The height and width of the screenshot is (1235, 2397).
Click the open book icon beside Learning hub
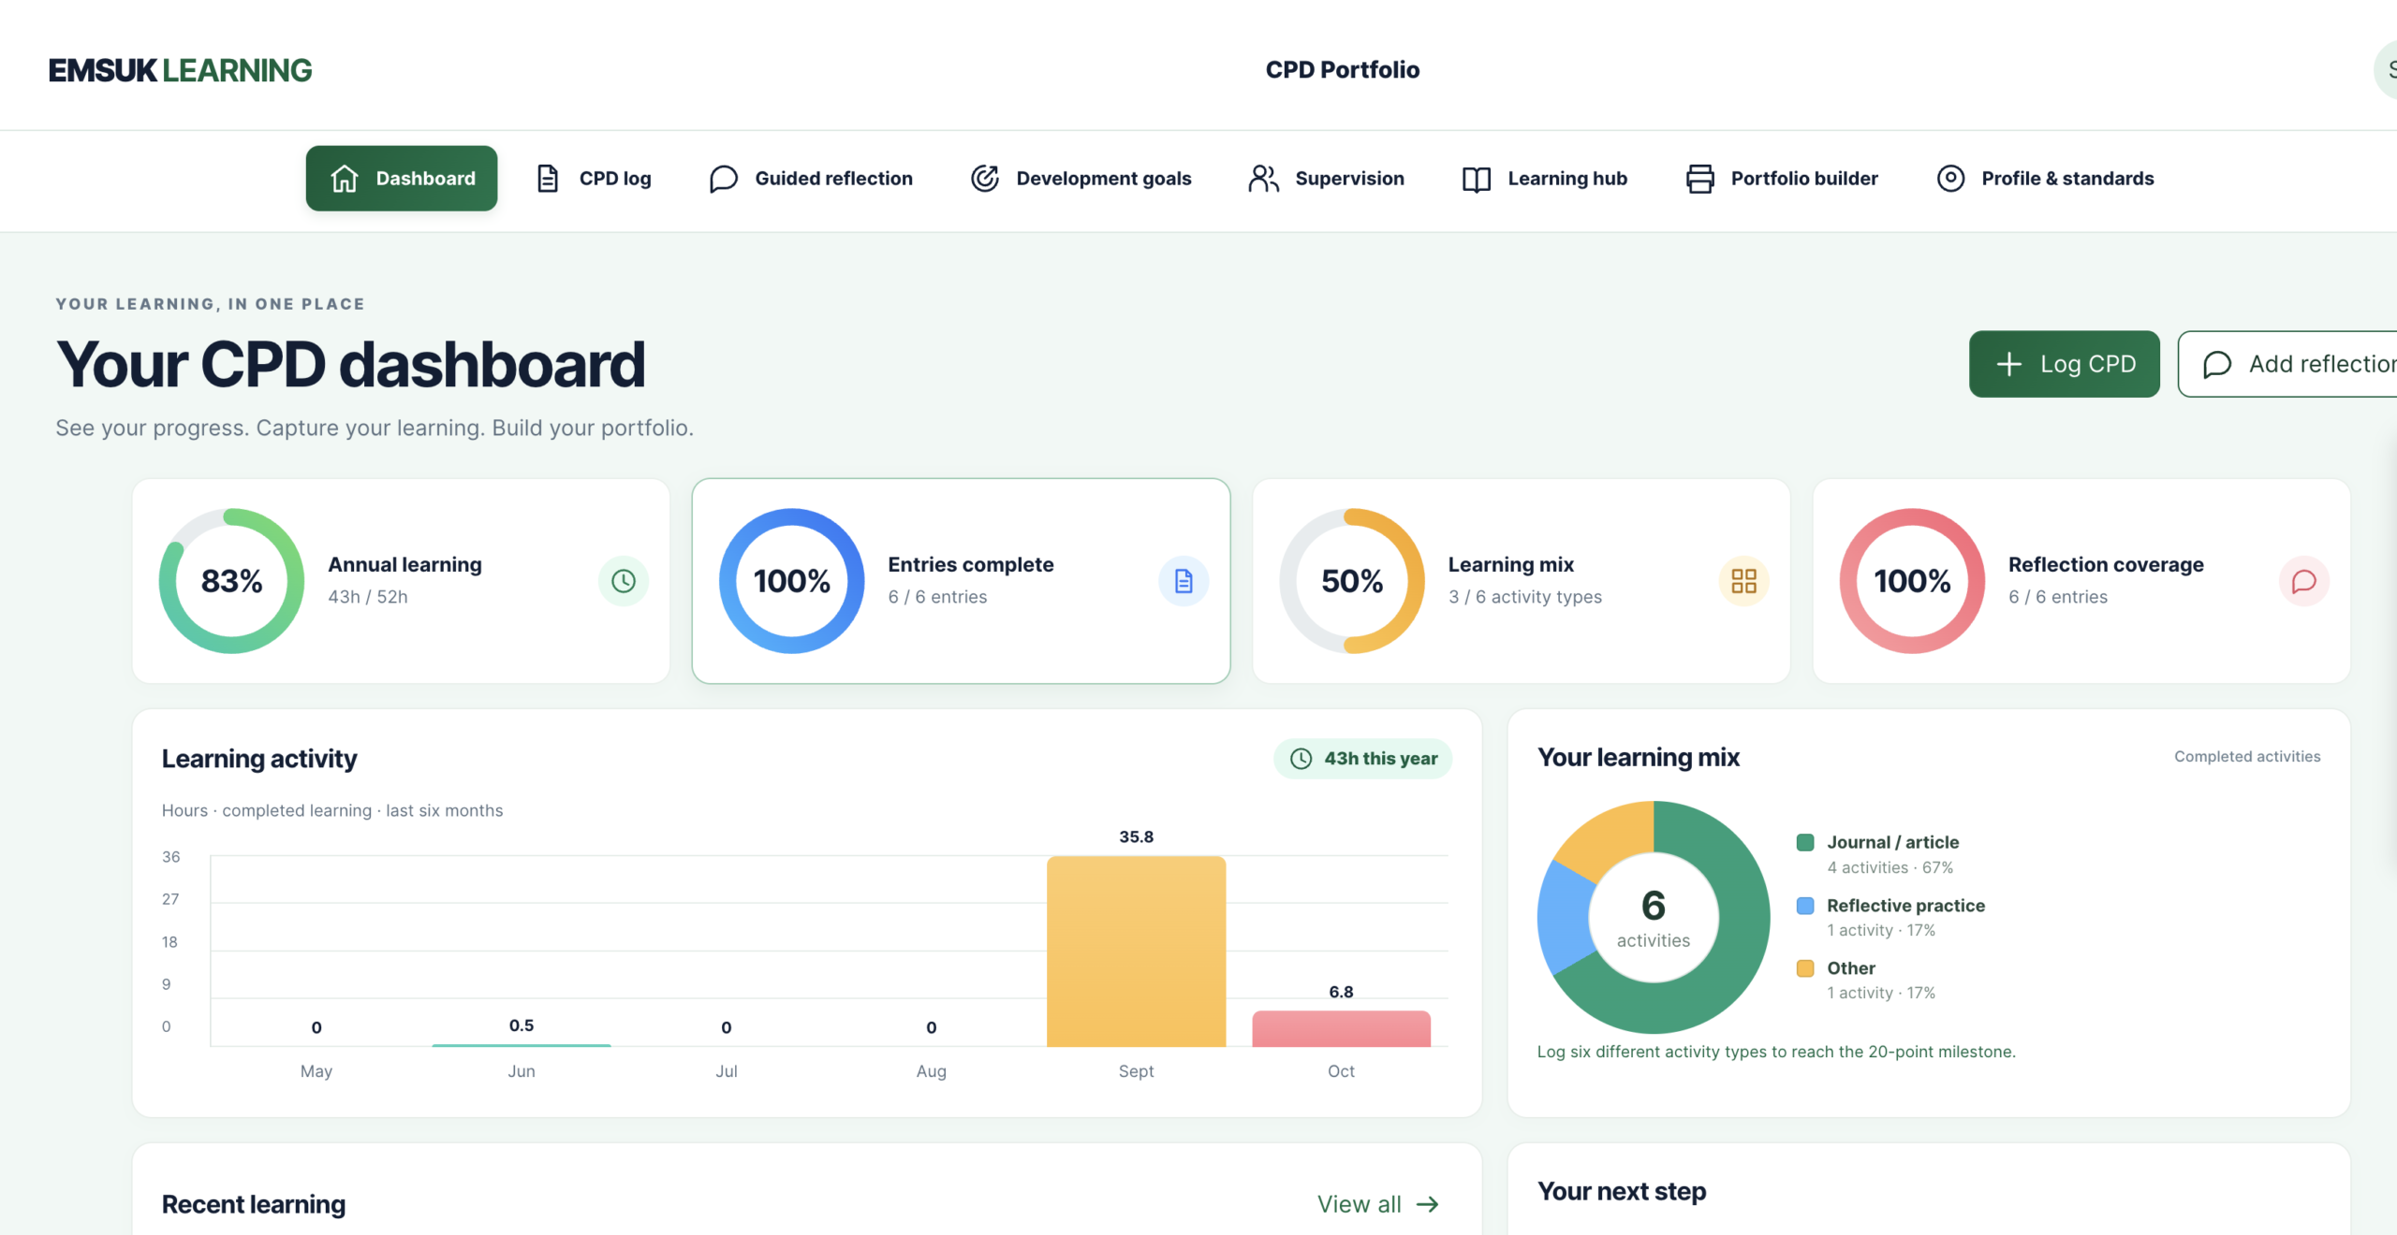[1477, 178]
